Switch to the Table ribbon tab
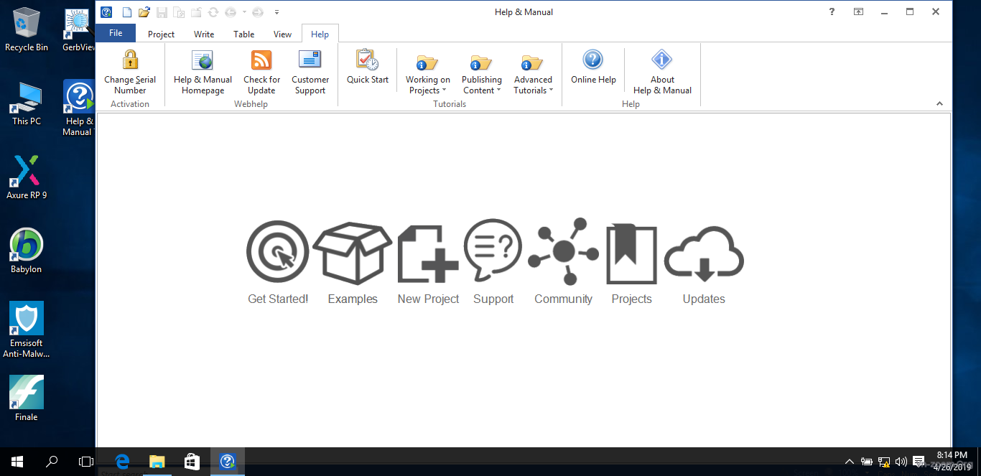981x476 pixels. (244, 34)
